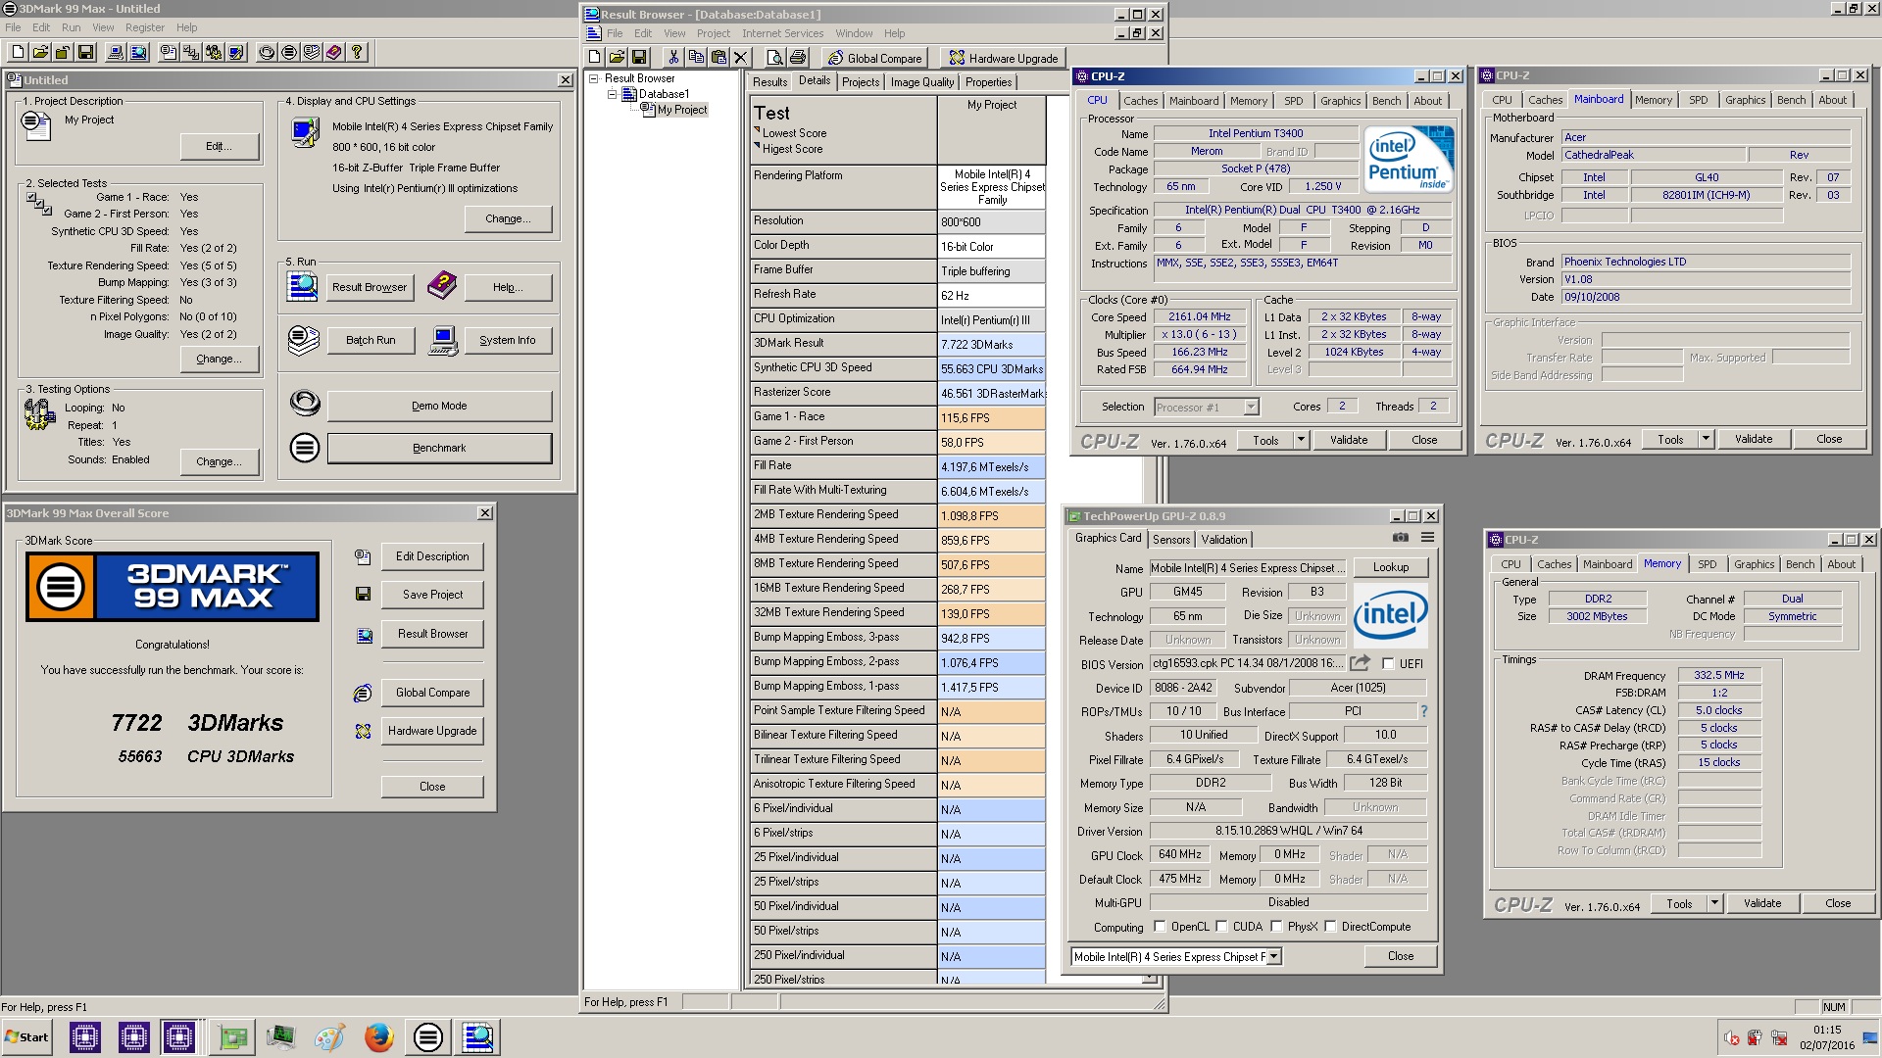Click New project icon in 3DMark toolbar
The image size is (1882, 1058).
18,53
